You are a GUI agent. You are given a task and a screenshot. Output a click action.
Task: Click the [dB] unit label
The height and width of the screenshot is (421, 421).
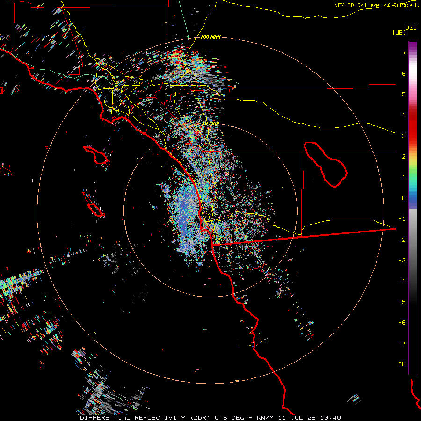399,32
